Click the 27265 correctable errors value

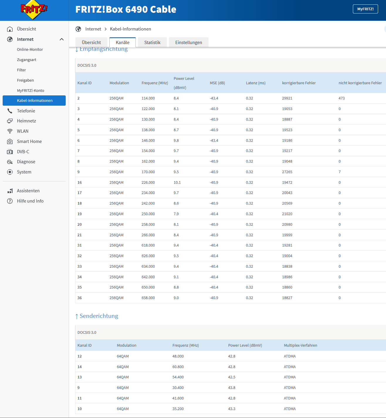coord(287,172)
